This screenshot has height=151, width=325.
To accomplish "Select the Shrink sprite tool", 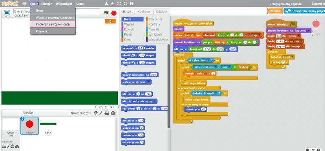I will click(125, 4).
